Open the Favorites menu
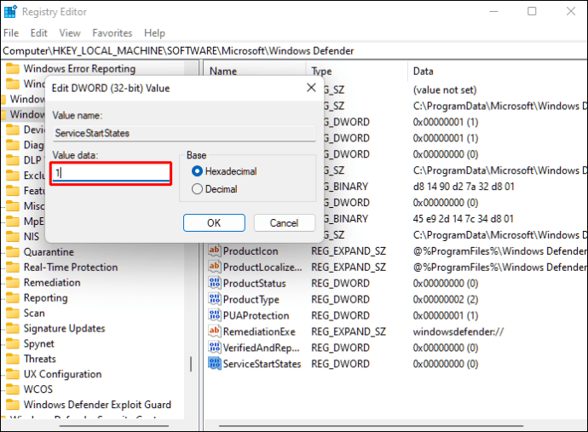 coord(112,33)
